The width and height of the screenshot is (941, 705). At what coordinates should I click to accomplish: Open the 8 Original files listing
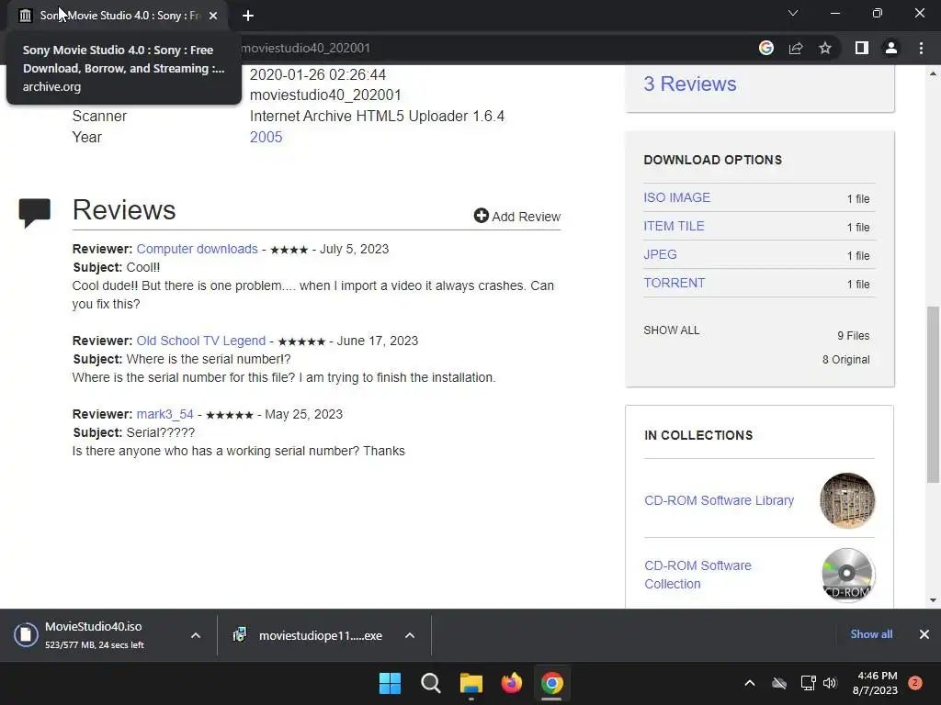pyautogui.click(x=846, y=360)
